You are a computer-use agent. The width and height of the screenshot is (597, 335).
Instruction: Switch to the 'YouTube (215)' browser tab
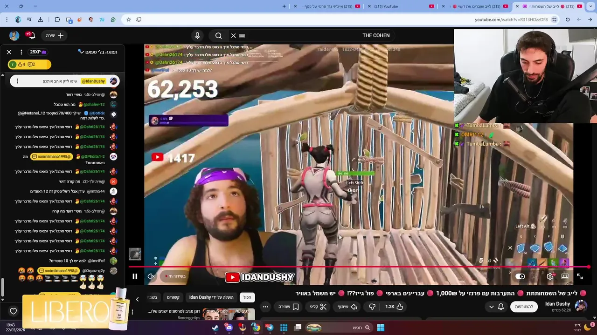coord(401,6)
